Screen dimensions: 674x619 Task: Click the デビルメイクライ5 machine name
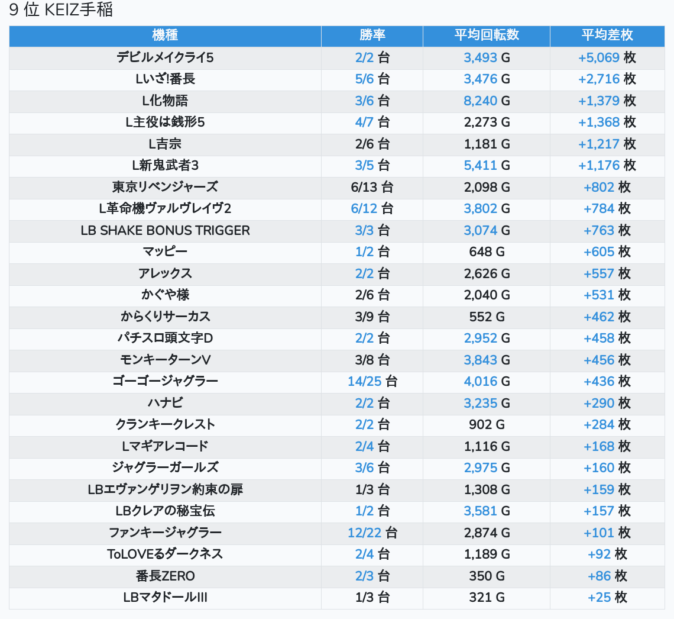[x=165, y=58]
